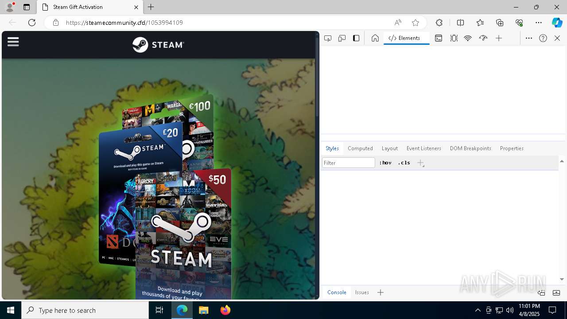Open Customize DevTools three-dot menu
Viewport: 567px width, 319px height.
(529, 38)
